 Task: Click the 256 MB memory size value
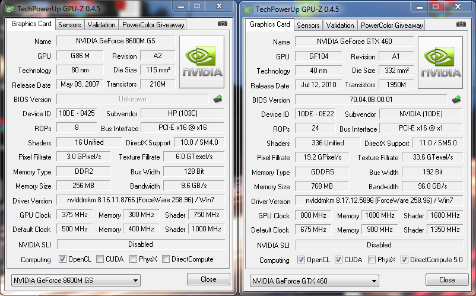point(84,186)
